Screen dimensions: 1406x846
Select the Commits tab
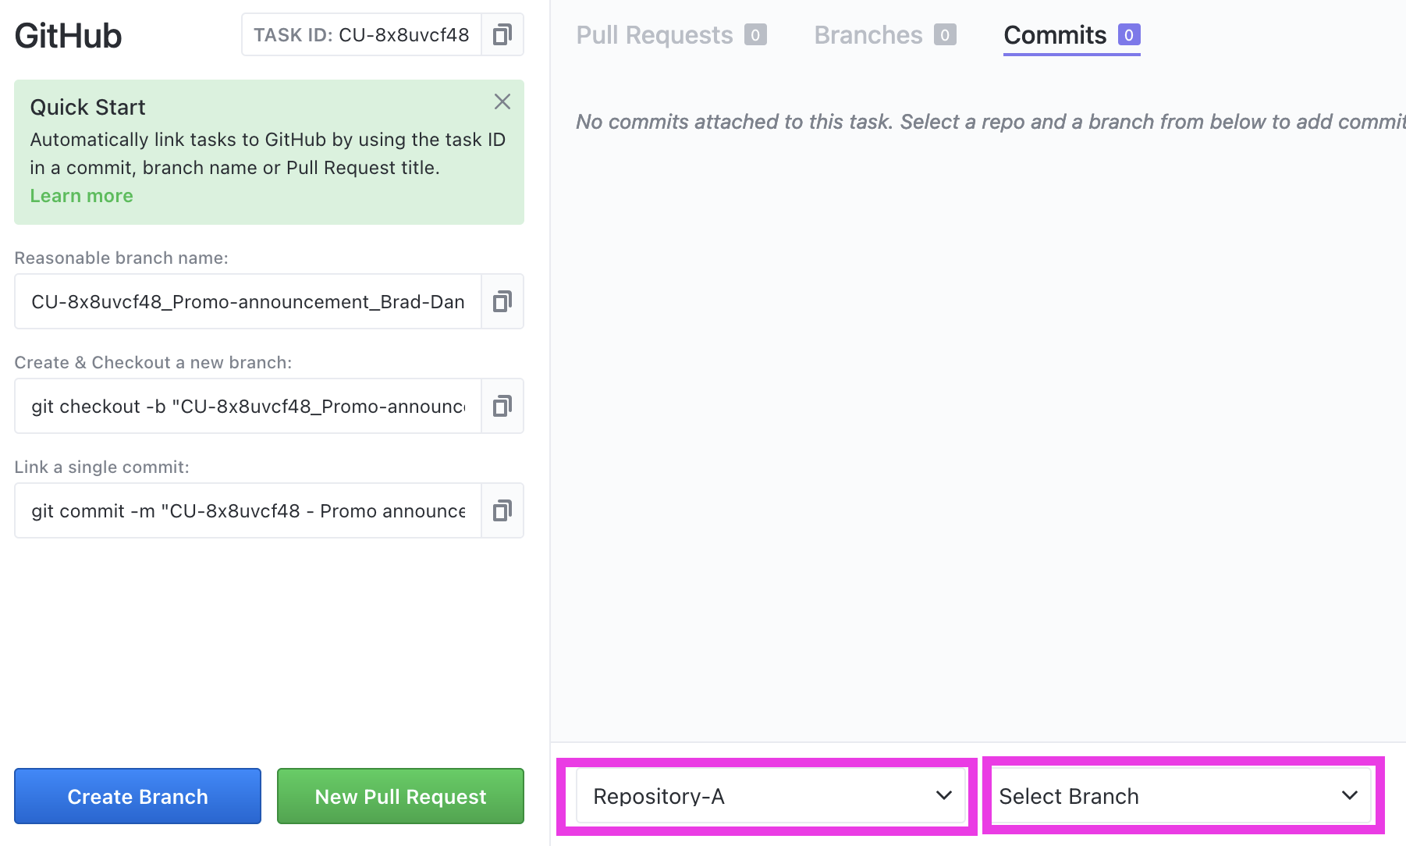(x=1055, y=34)
